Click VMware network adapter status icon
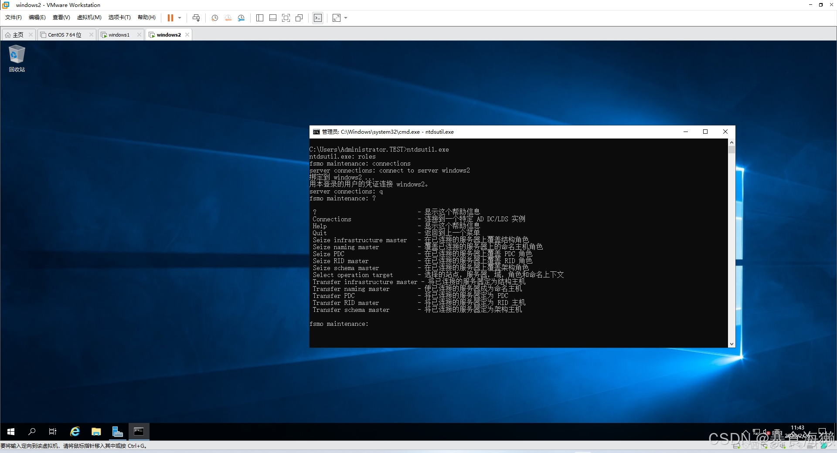Viewport: 837px width, 453px height. point(765,446)
